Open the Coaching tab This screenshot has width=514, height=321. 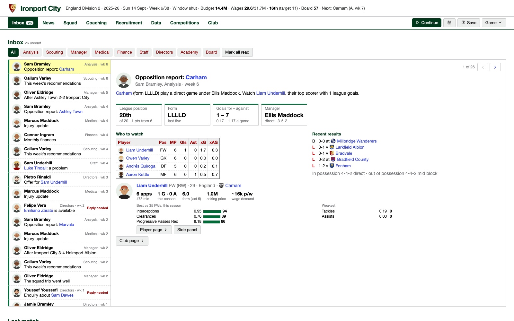pos(96,23)
